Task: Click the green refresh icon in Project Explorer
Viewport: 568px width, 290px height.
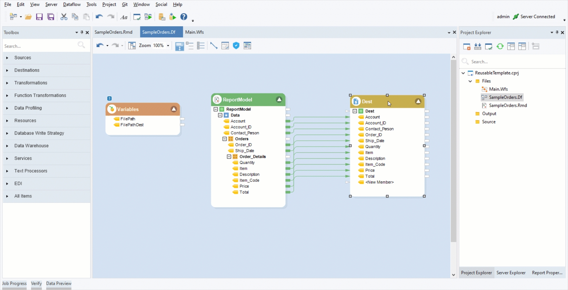Action: click(500, 46)
